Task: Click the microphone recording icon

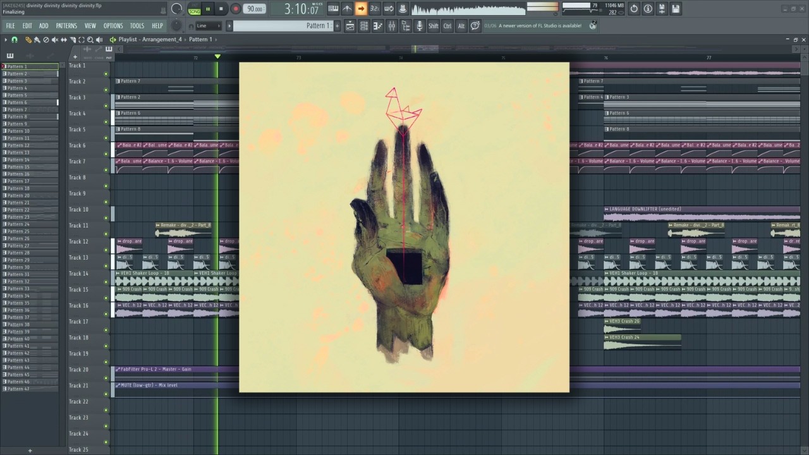Action: (419, 26)
